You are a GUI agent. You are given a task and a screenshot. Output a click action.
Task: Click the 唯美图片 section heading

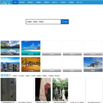(x=6, y=75)
